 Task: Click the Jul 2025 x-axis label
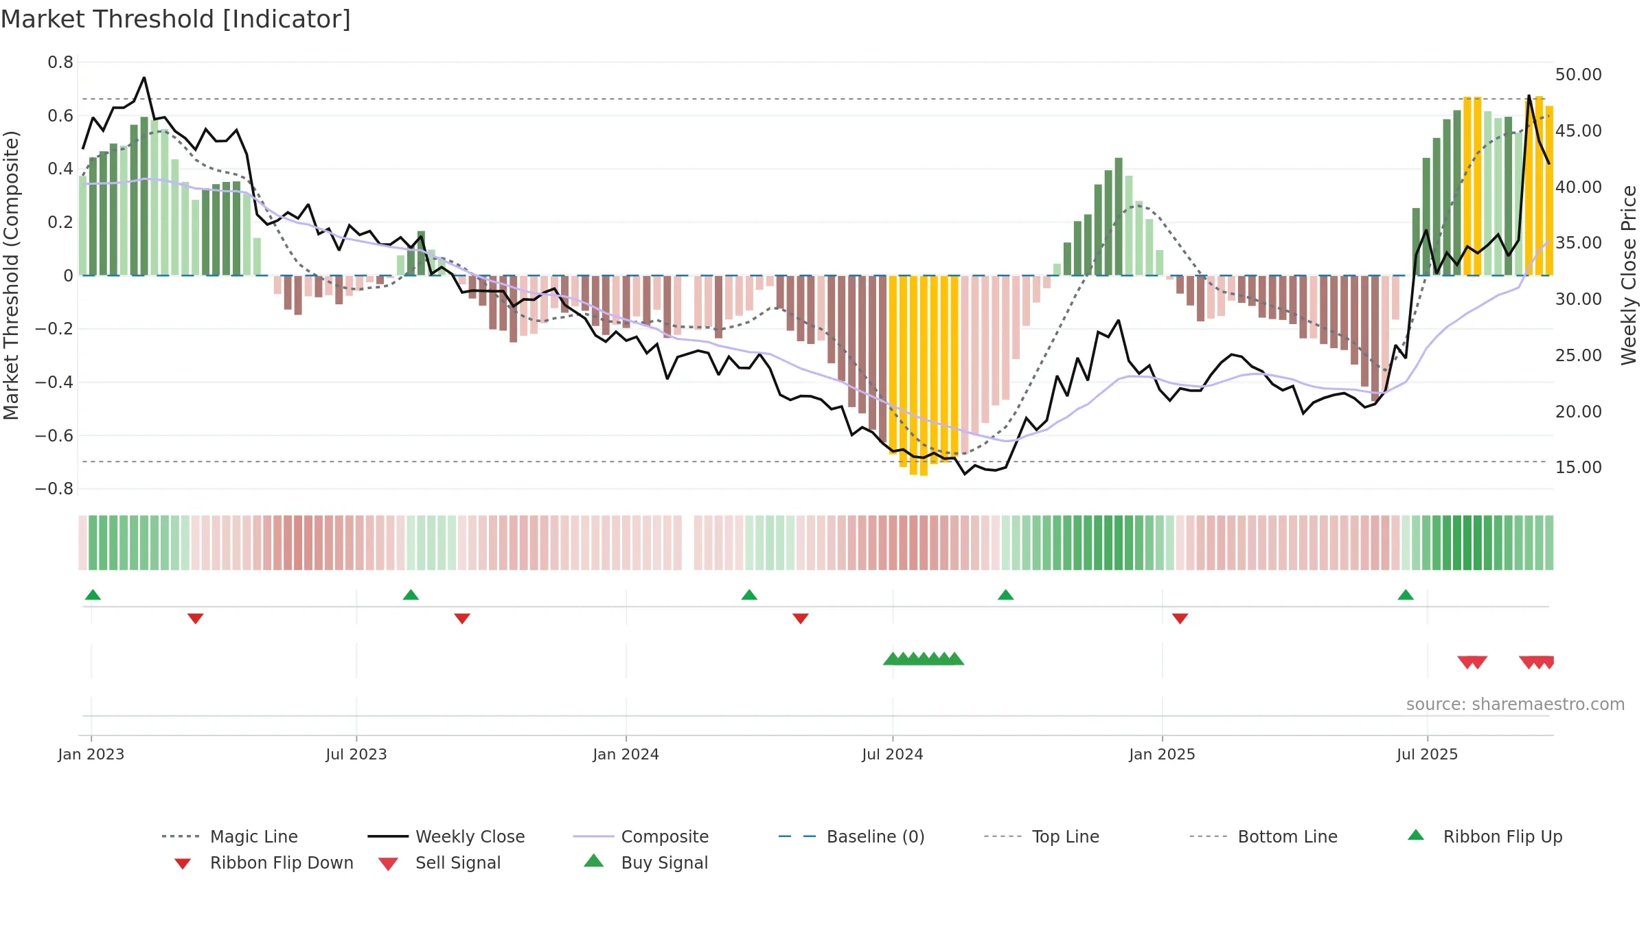pyautogui.click(x=1428, y=754)
